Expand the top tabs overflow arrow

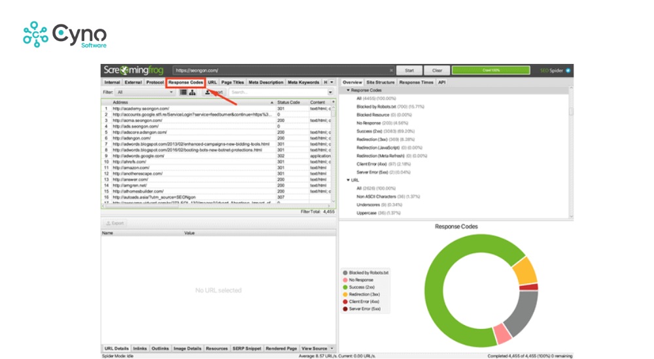(332, 82)
